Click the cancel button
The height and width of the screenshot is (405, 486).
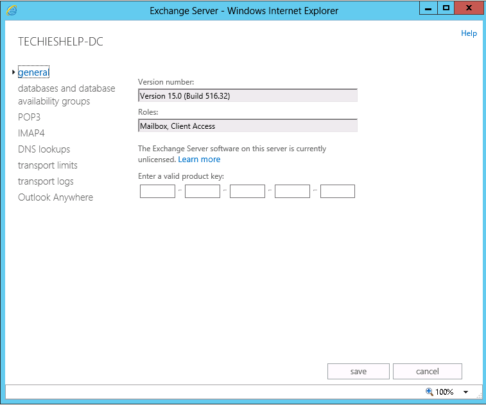(428, 371)
